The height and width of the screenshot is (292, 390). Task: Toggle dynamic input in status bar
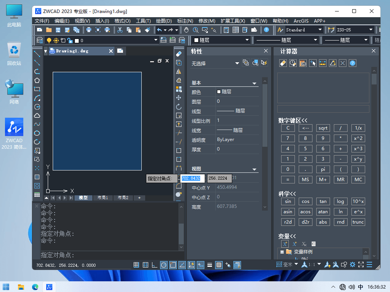(x=201, y=265)
